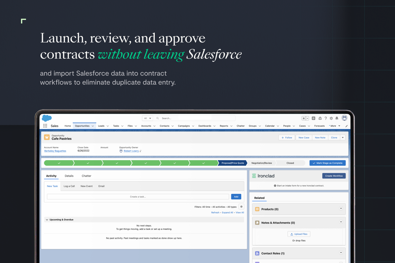The height and width of the screenshot is (263, 395).
Task: Select the Negotiation/Review stage
Action: coord(261,163)
